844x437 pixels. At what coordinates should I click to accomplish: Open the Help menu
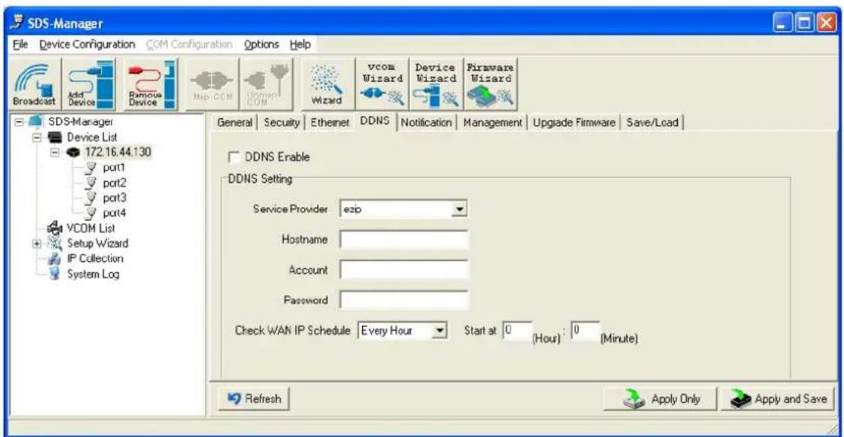coord(300,45)
